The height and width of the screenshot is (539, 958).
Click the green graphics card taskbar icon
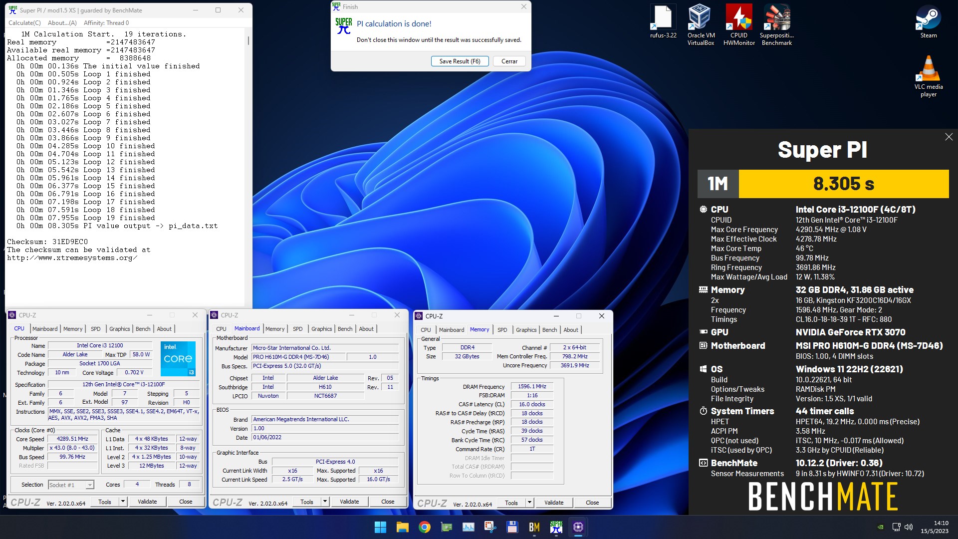coord(446,527)
